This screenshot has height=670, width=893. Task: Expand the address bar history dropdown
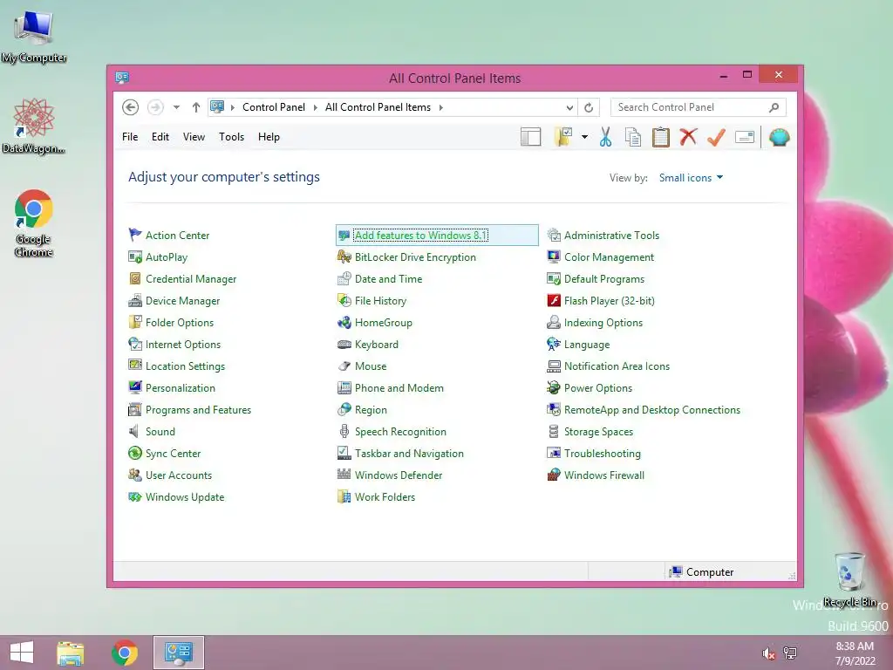point(569,107)
